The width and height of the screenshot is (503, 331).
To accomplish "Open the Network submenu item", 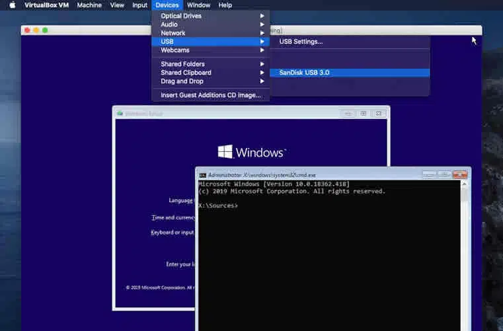I will click(x=173, y=33).
